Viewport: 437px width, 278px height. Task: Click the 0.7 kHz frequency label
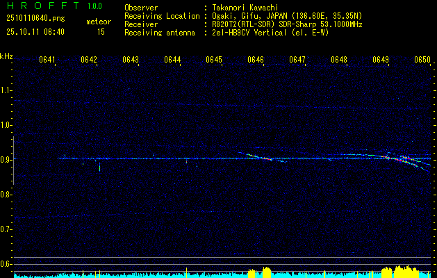[6, 229]
